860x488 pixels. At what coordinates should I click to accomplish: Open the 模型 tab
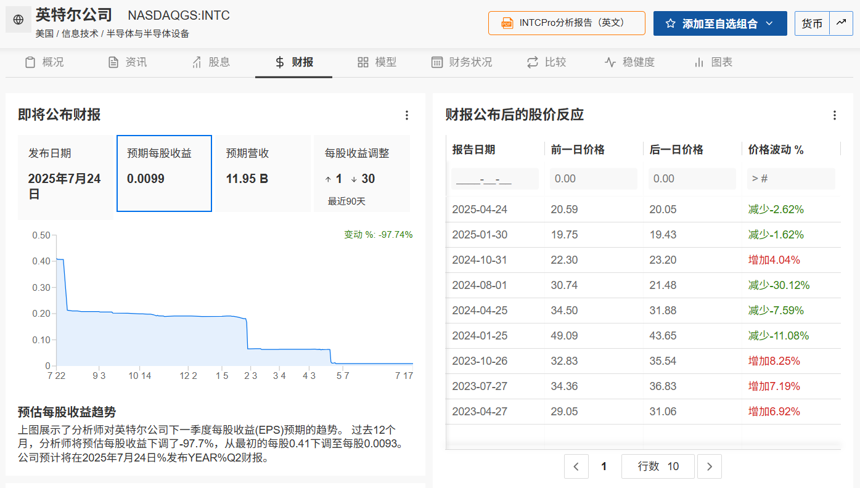click(377, 62)
